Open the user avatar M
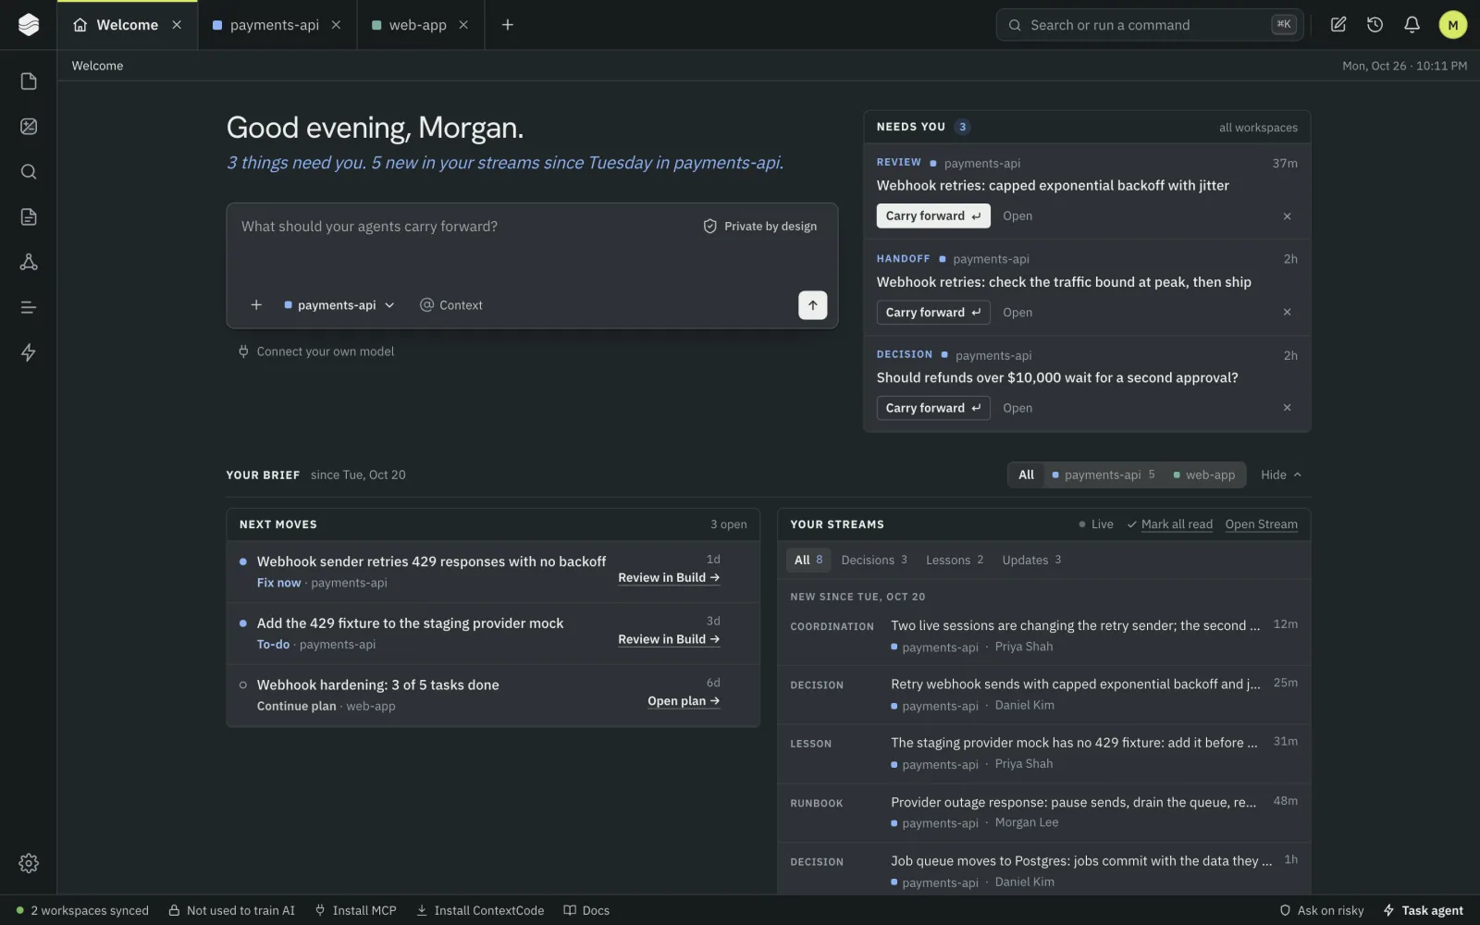1480x925 pixels. click(1452, 25)
